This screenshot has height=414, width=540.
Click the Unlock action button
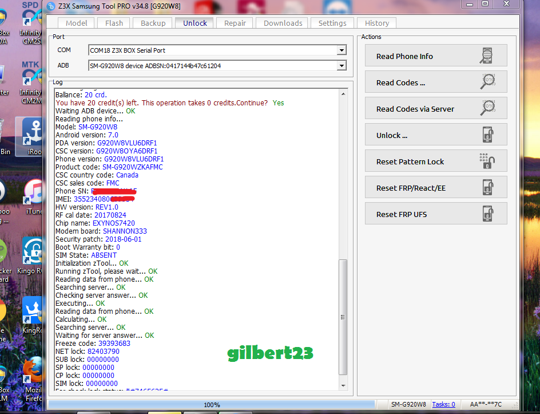point(436,135)
